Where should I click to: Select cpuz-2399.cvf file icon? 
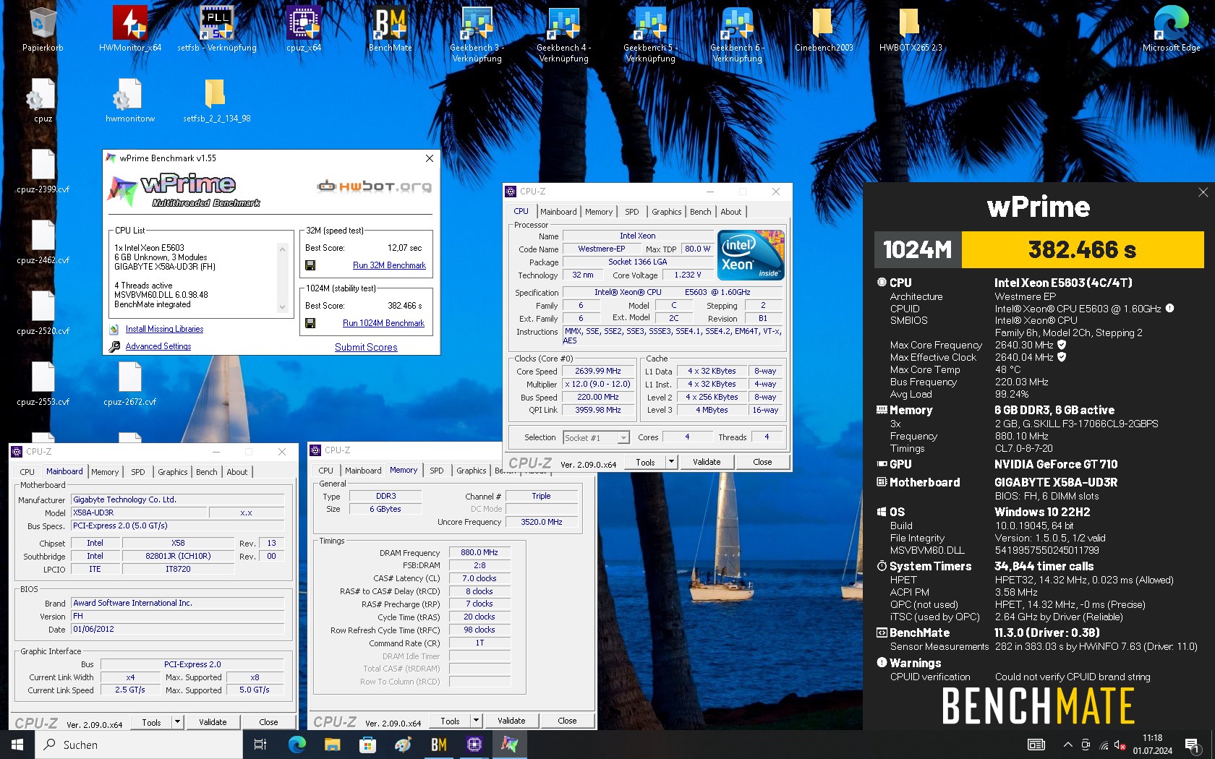tap(43, 171)
